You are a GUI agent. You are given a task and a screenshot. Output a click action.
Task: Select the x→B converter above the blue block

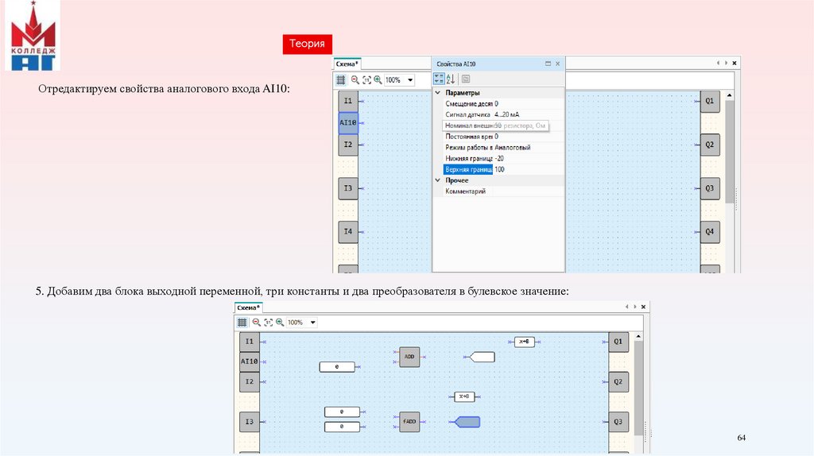[x=464, y=397]
